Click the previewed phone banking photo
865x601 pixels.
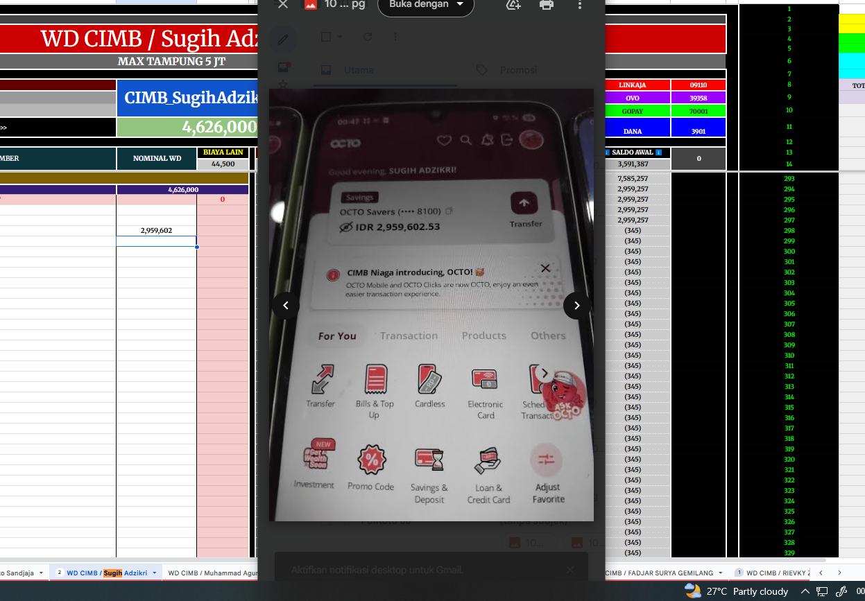pos(431,305)
